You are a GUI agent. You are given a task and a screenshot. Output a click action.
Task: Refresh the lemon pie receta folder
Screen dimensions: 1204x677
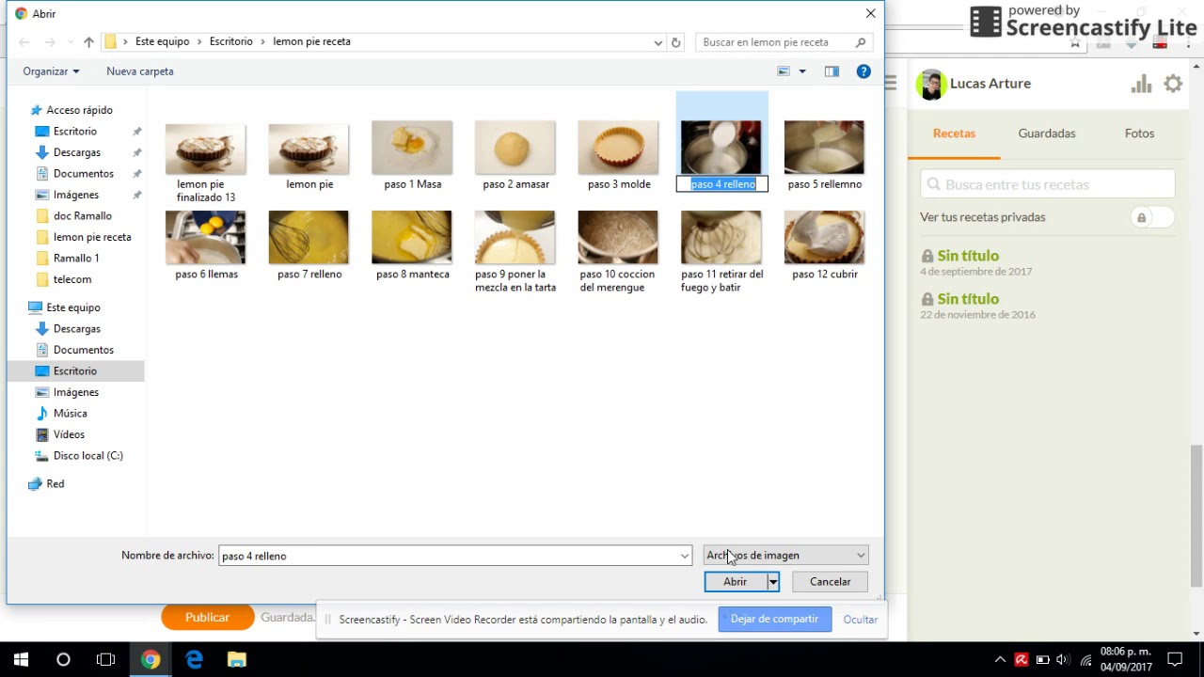click(675, 42)
